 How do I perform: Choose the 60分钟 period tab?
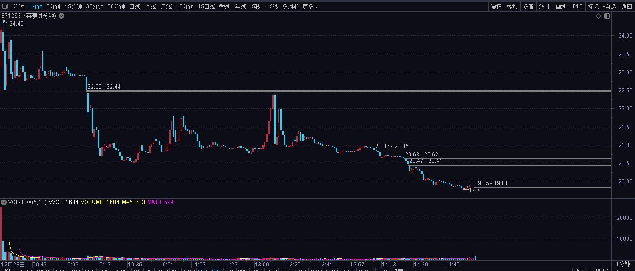[116, 6]
